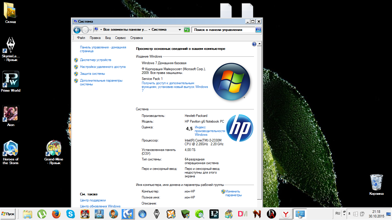Open the Корзина recycle bin
The width and height of the screenshot is (392, 220).
(x=377, y=185)
